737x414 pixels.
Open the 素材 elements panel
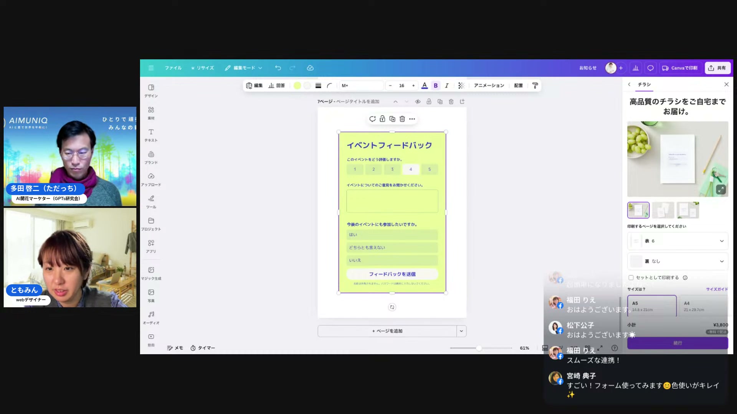(151, 113)
